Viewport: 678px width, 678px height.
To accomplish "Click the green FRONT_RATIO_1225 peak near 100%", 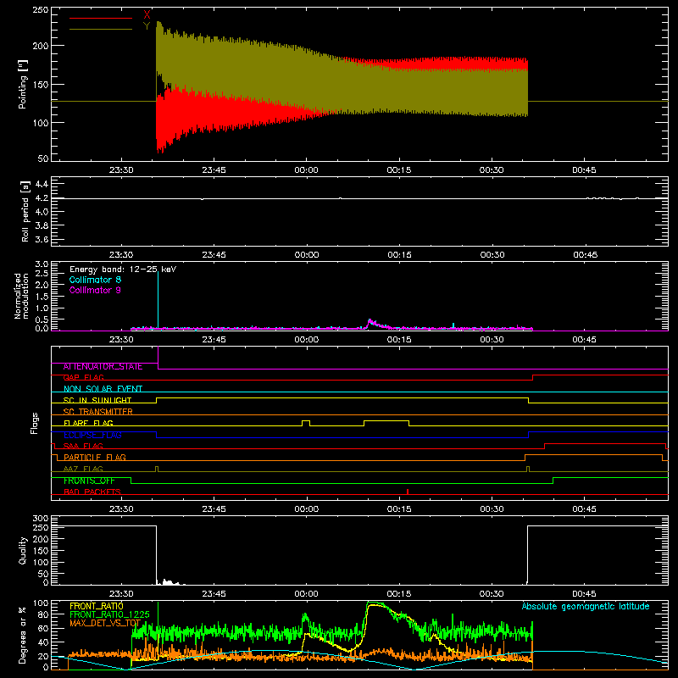I will click(x=372, y=603).
